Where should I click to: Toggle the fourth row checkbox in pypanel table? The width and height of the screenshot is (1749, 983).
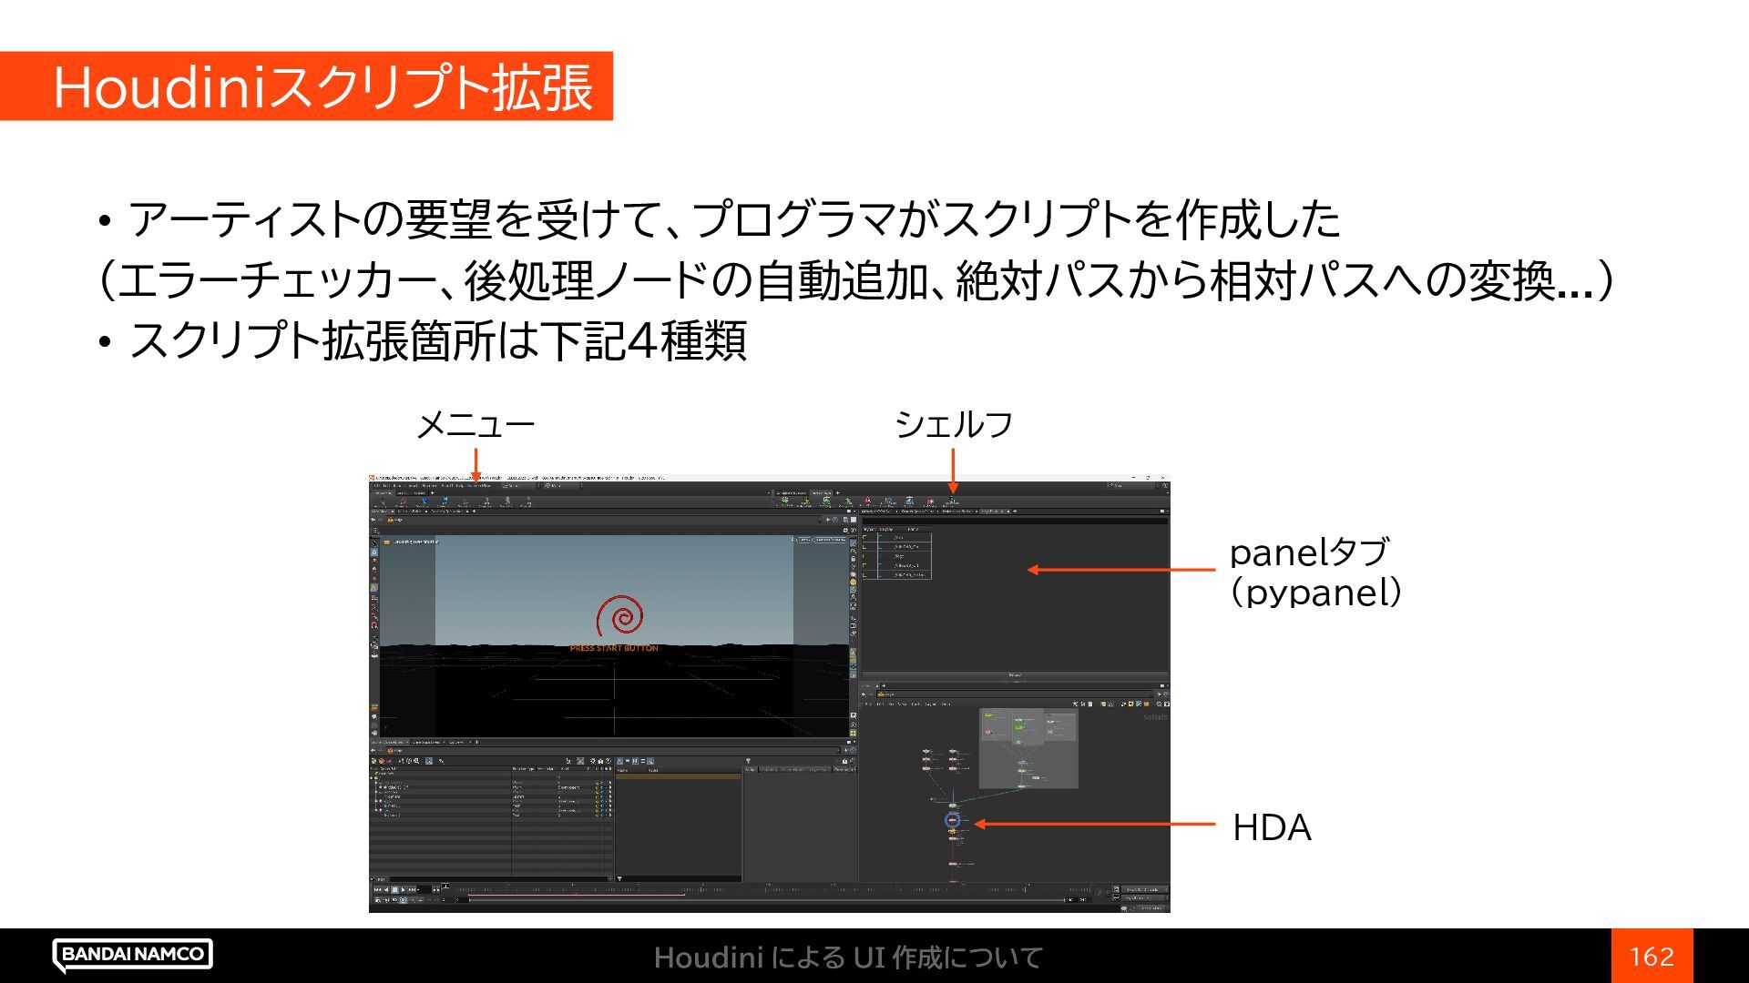click(864, 565)
